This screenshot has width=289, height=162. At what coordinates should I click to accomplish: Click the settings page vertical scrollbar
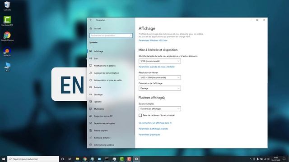[267, 114]
